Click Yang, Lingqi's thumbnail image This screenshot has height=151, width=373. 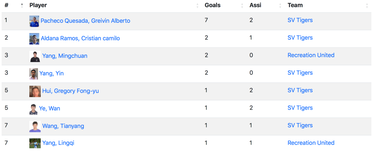click(x=35, y=143)
